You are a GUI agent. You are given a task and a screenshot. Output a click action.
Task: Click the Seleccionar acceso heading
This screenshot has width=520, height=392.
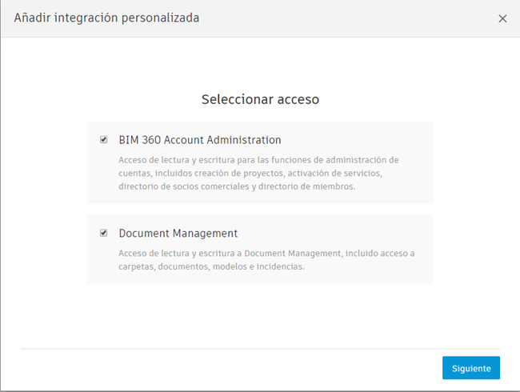coord(260,99)
